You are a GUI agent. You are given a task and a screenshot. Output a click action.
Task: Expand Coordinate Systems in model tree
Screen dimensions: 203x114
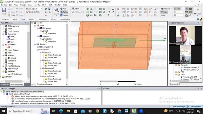tap(32, 85)
